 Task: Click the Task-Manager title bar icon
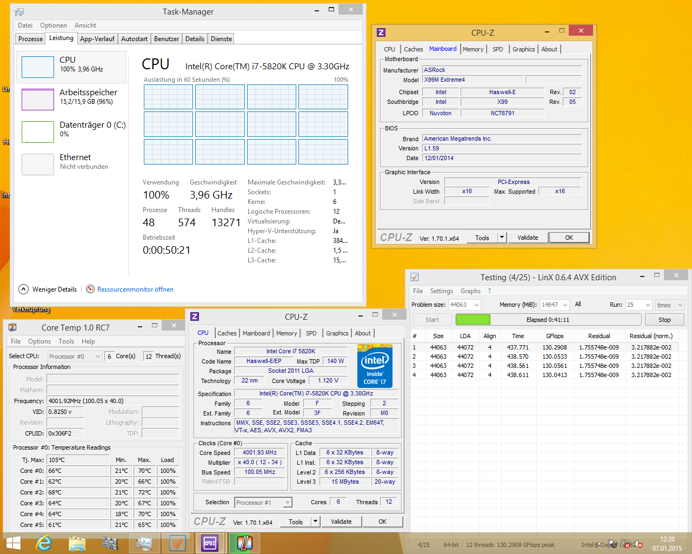[x=19, y=12]
